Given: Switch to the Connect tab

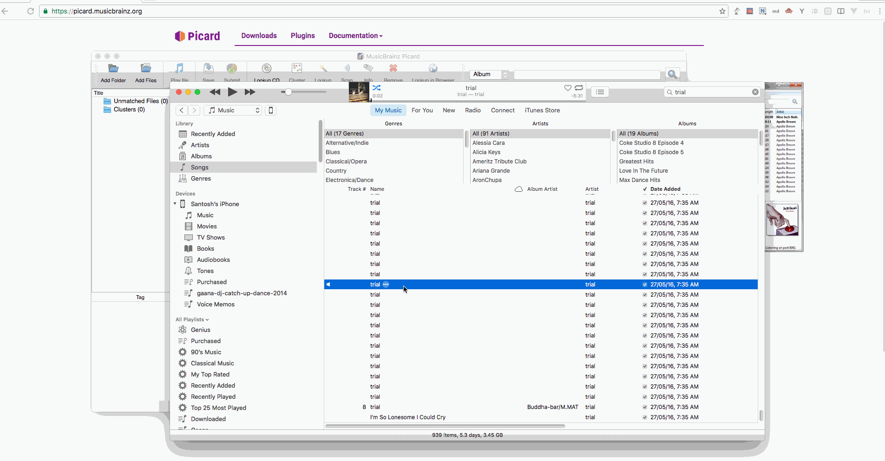Looking at the screenshot, I should coord(503,110).
